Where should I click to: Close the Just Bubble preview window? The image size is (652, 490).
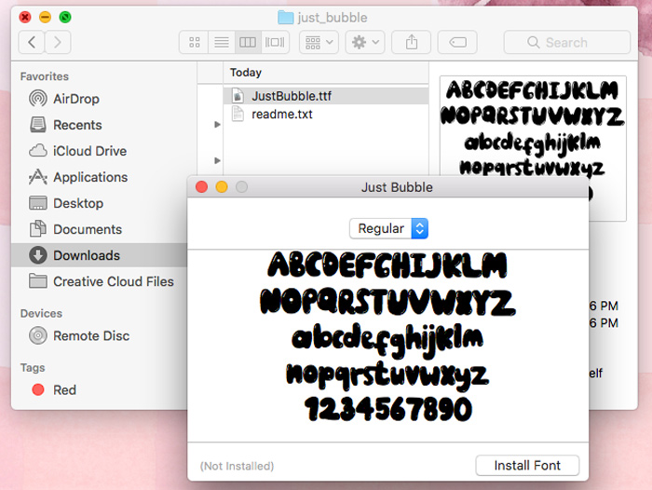[202, 186]
